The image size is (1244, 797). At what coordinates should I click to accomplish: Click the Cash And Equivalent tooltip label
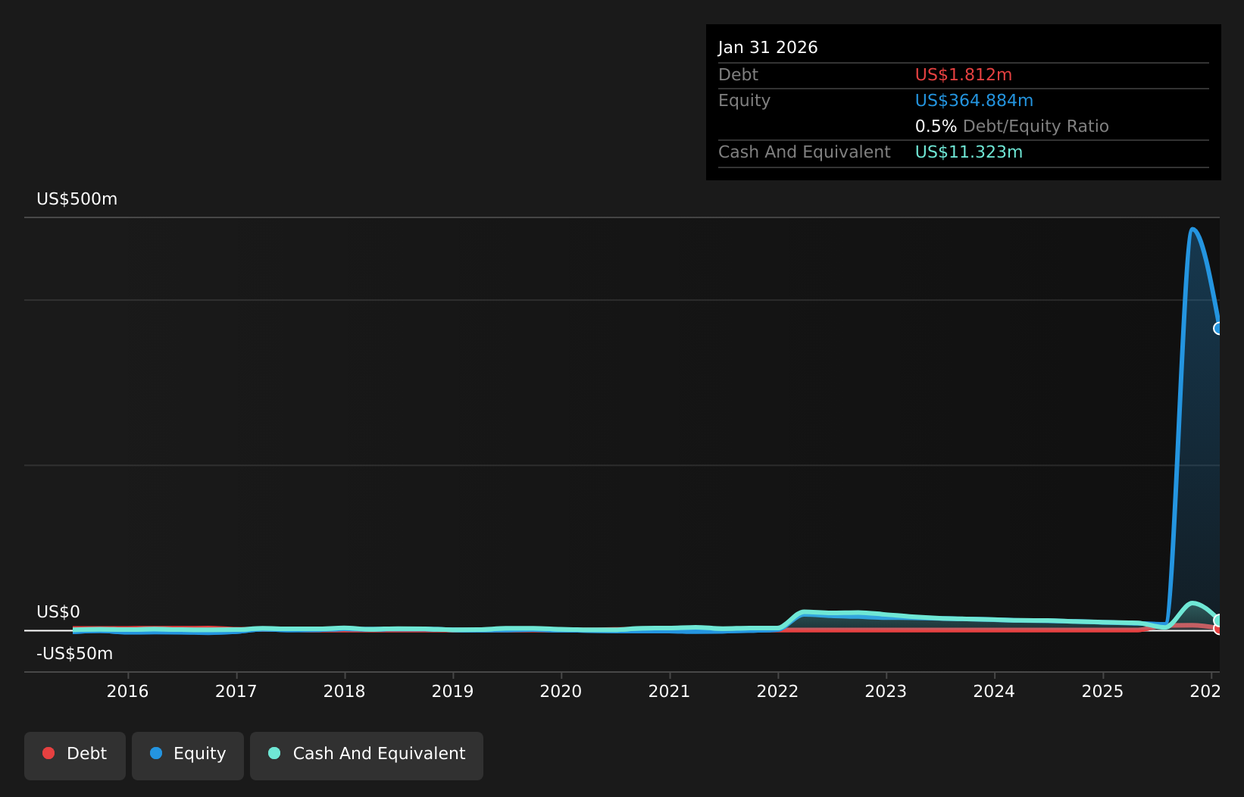805,152
